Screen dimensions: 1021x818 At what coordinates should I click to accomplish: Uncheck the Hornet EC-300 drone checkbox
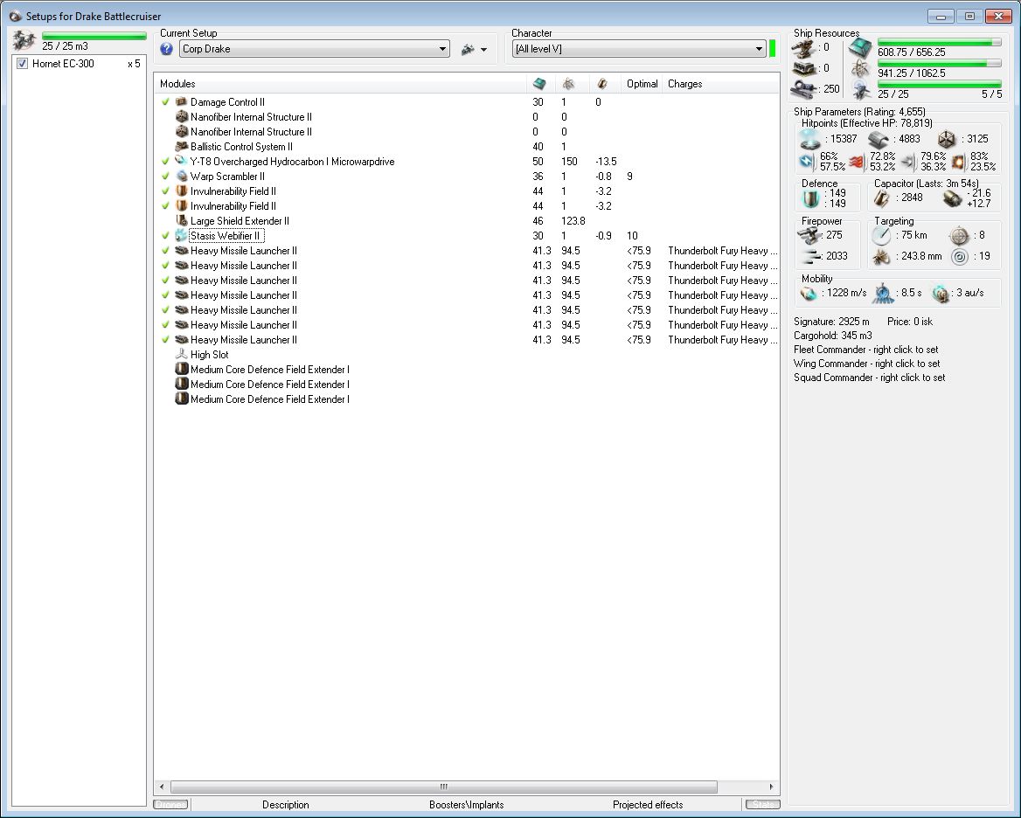point(22,64)
